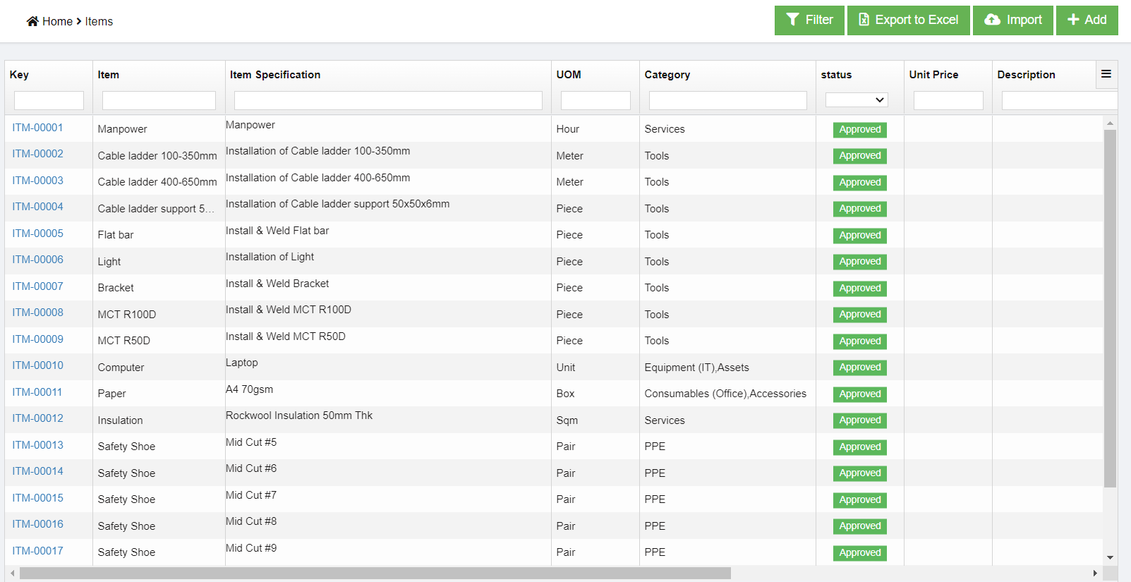Focus the Key filter input field
The height and width of the screenshot is (582, 1131).
coord(49,100)
